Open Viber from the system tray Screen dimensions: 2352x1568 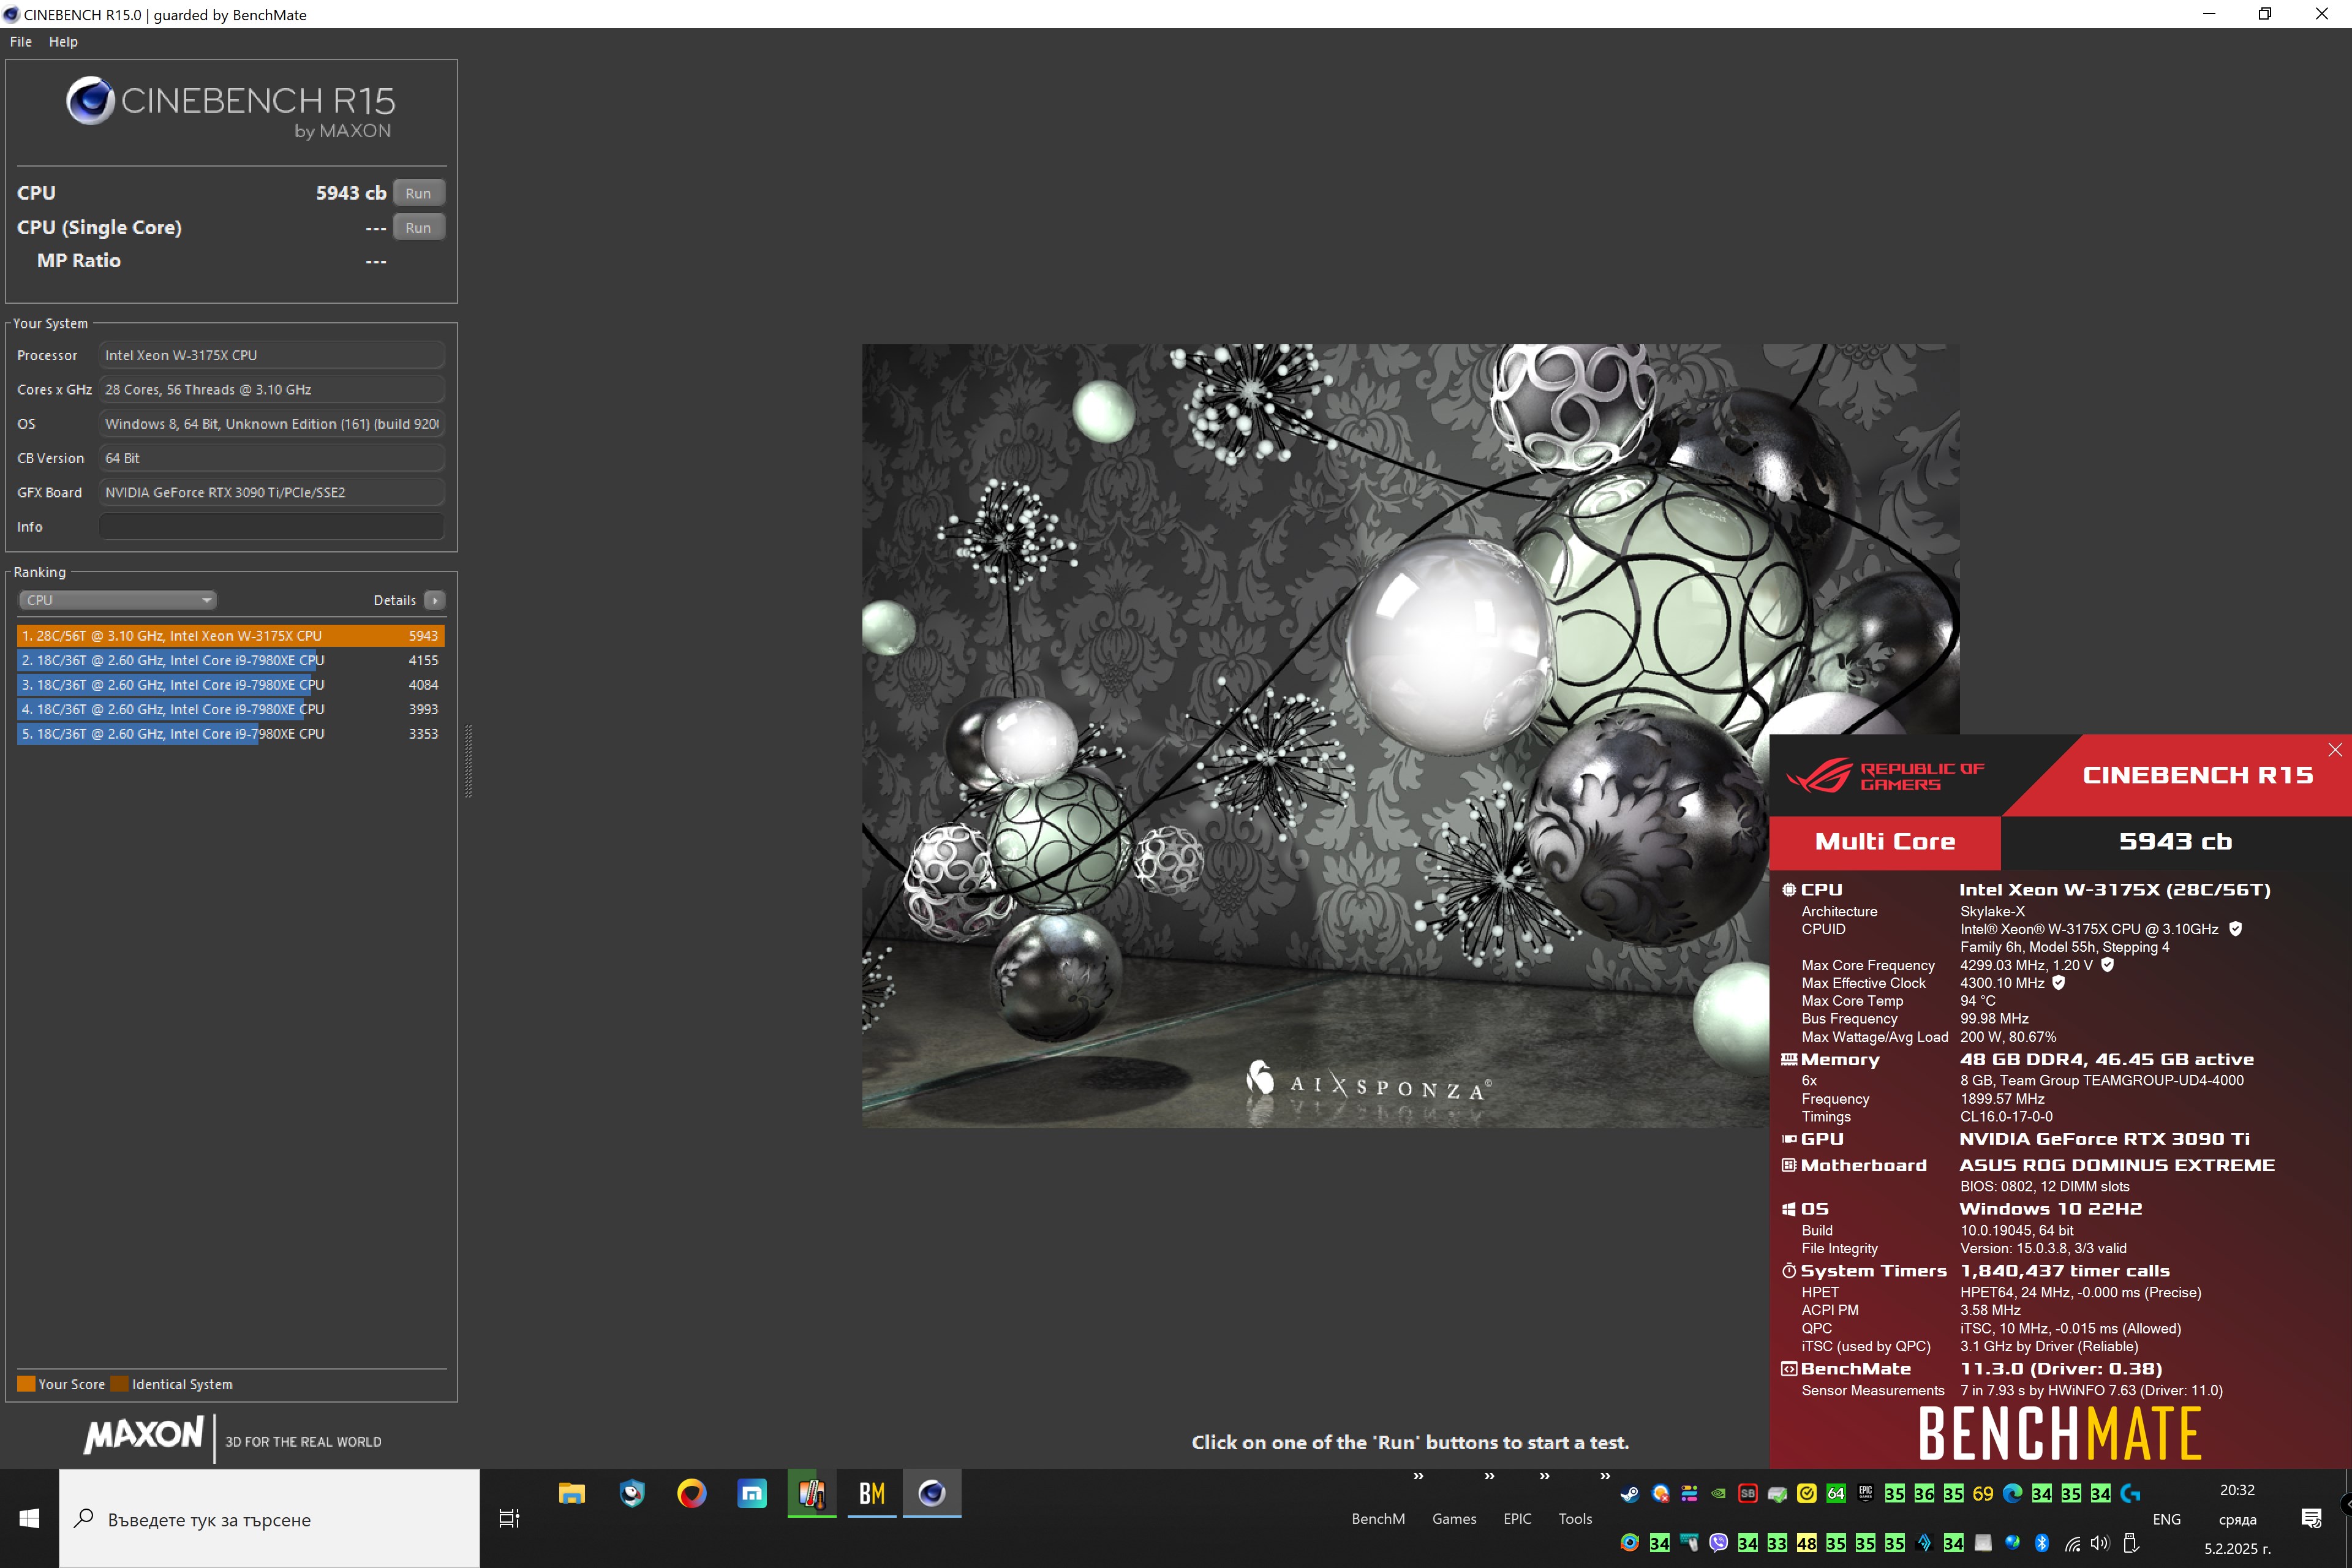(x=1718, y=1542)
